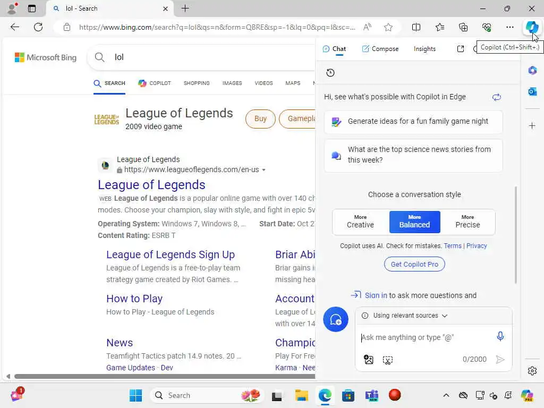Image resolution: width=544 pixels, height=408 pixels.
Task: Open the Favorites list
Action: pyautogui.click(x=439, y=27)
